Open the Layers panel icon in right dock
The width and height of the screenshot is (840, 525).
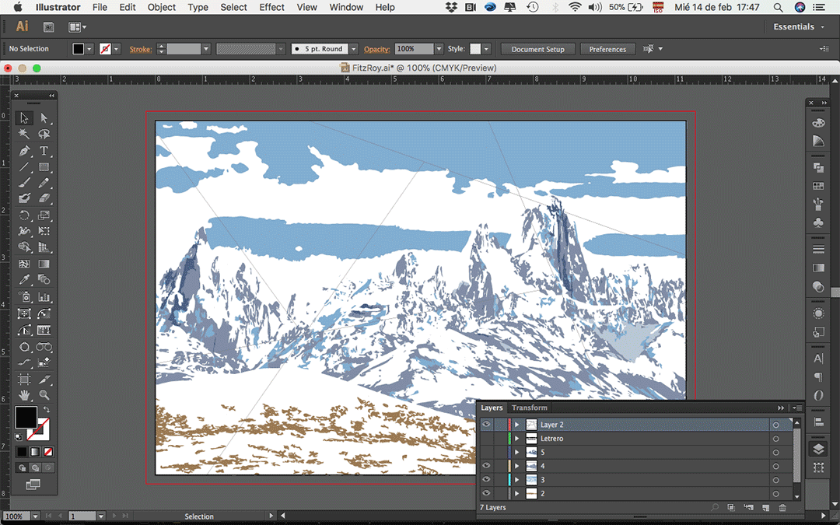[x=818, y=449]
